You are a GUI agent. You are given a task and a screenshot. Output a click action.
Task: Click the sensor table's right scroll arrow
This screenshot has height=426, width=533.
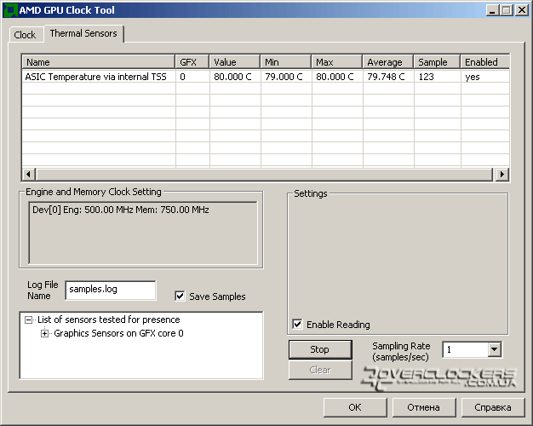pos(502,174)
